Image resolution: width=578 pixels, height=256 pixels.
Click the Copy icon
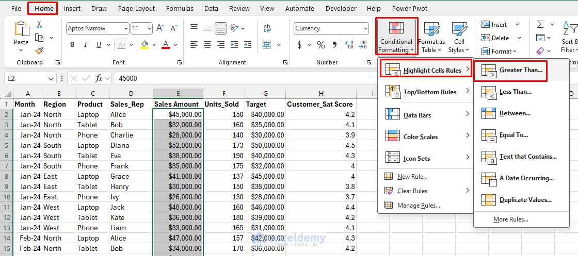[x=39, y=38]
